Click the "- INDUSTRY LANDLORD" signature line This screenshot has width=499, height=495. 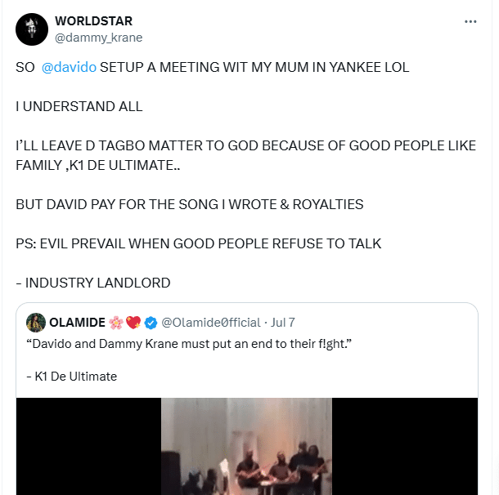point(93,283)
